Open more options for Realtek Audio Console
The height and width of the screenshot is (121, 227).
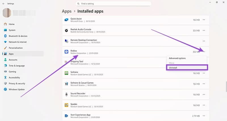[x=204, y=30]
